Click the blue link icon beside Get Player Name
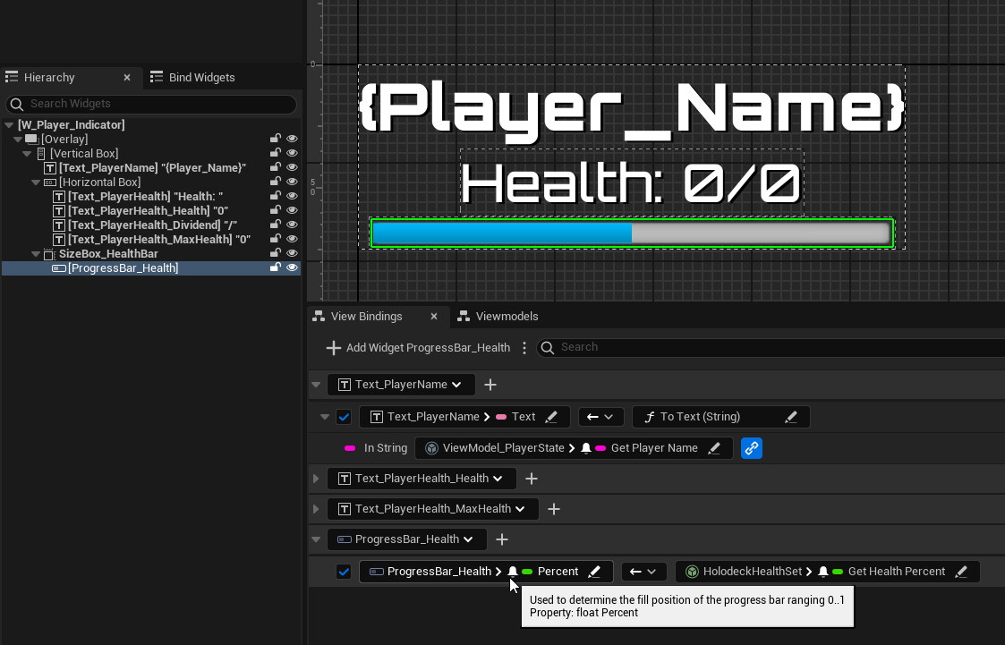Screen dimensions: 1005x645 [751, 448]
